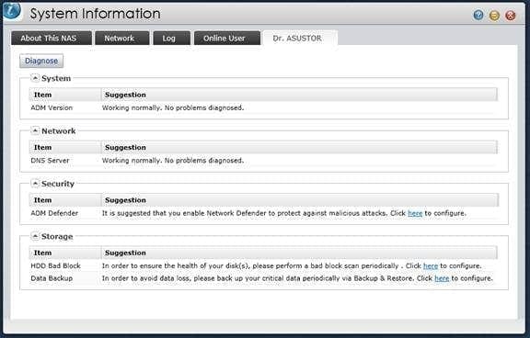Select the DNS Server row item

pyautogui.click(x=50, y=161)
